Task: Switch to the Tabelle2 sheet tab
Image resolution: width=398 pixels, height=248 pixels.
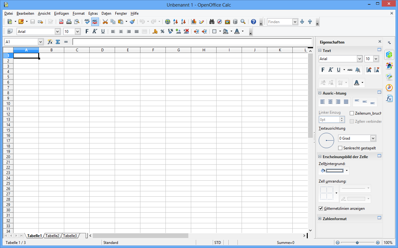Action: click(52, 235)
